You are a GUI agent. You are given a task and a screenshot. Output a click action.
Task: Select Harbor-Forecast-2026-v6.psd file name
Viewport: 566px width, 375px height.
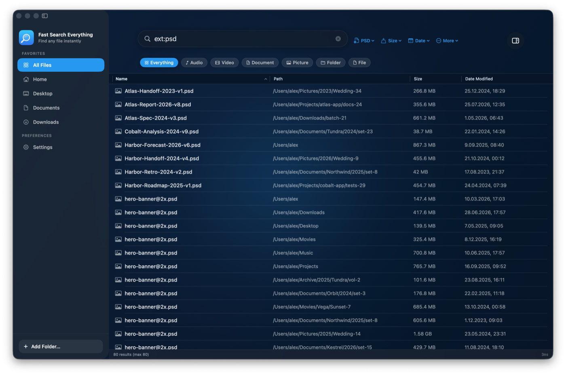pyautogui.click(x=163, y=145)
